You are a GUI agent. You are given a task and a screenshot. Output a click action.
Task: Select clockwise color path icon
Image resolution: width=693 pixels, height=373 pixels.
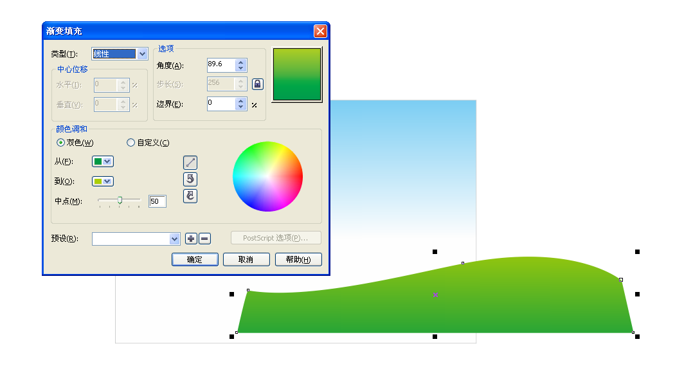point(190,196)
